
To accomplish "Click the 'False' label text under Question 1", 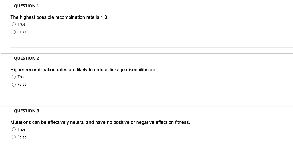I will tap(22, 32).
